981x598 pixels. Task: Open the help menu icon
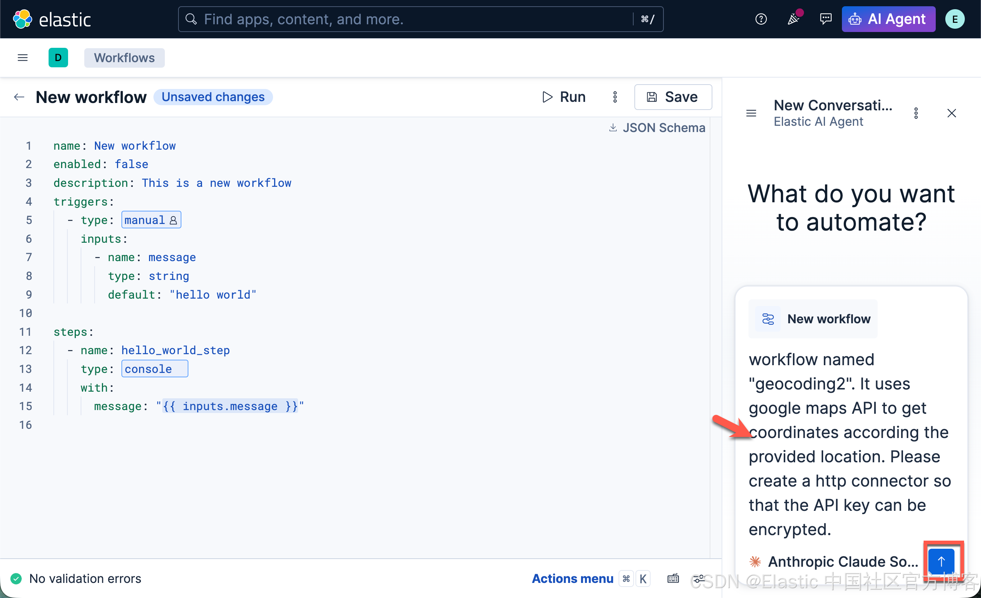[761, 19]
